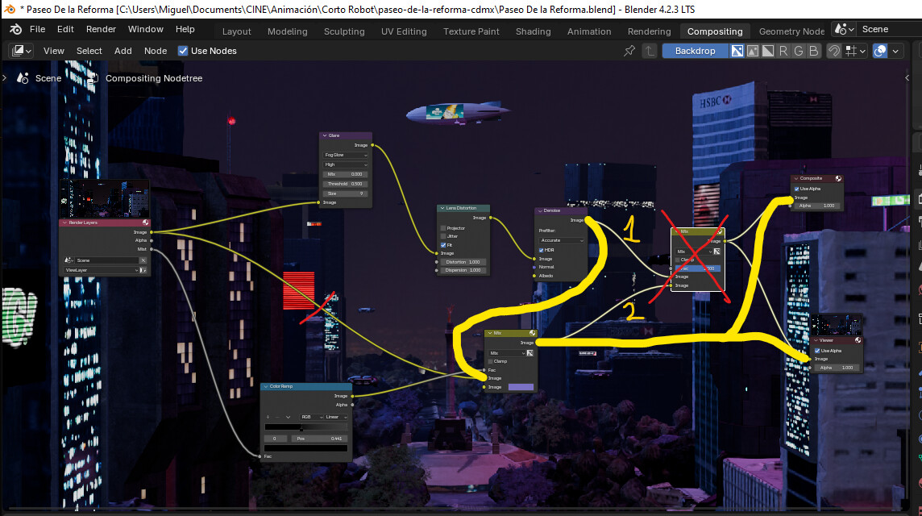
Task: Adjust Glare Threshold 0.500 slider
Action: 346,184
